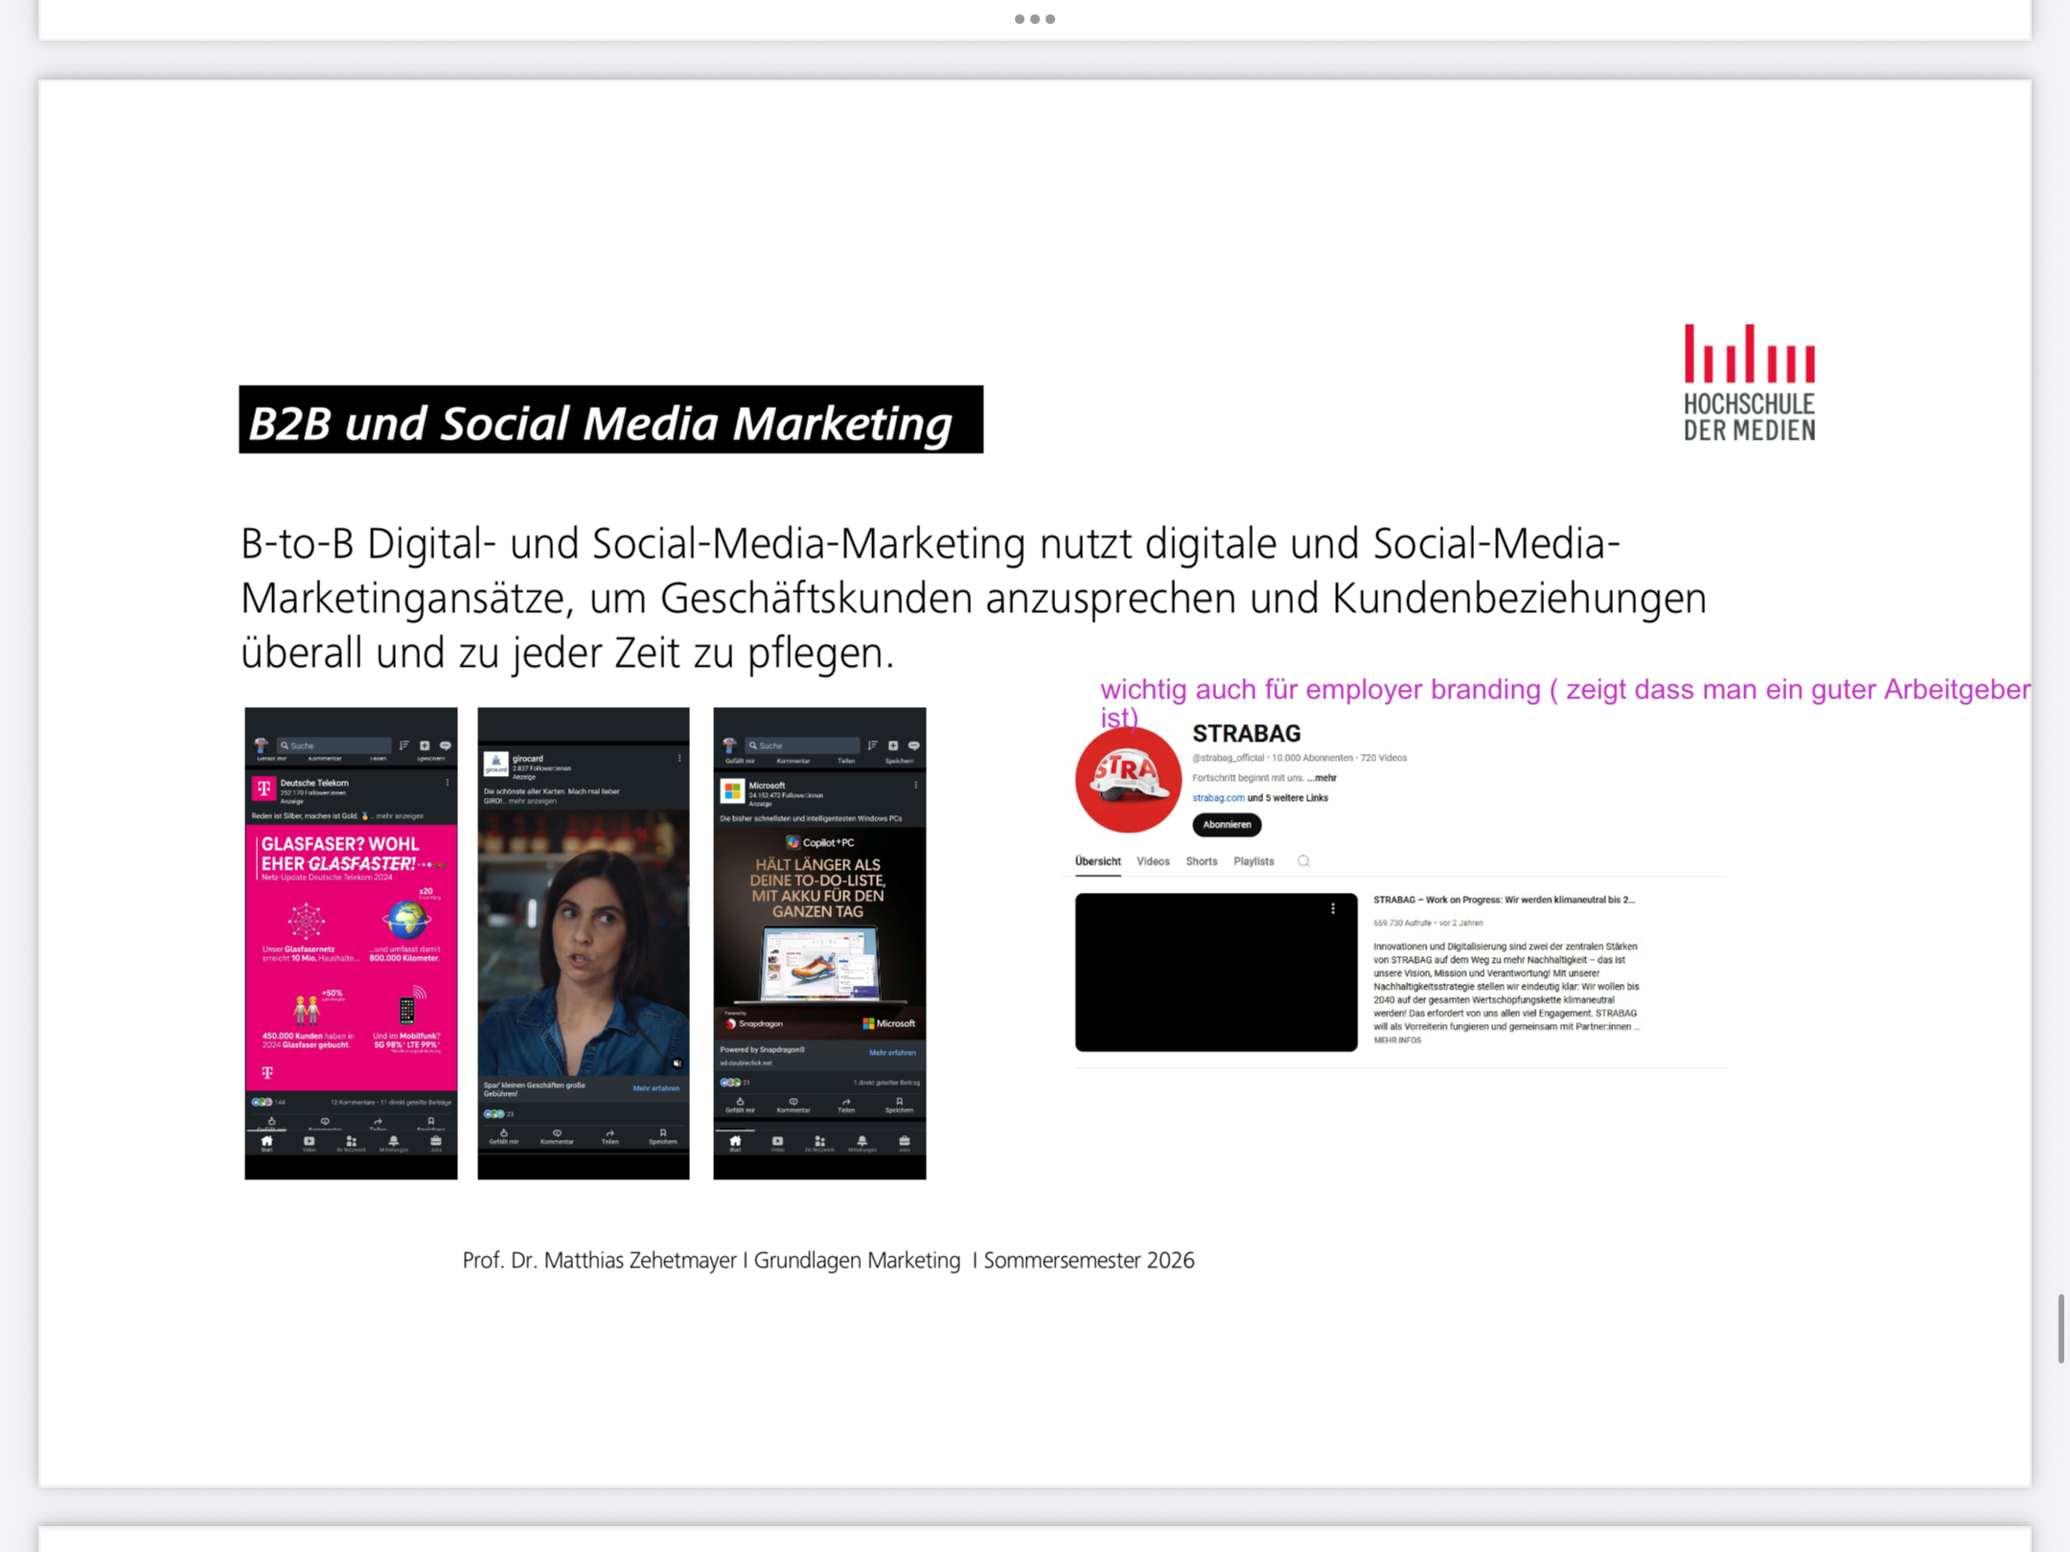Click the Hochschule der Medien logo
The image size is (2070, 1552).
pyautogui.click(x=1749, y=382)
